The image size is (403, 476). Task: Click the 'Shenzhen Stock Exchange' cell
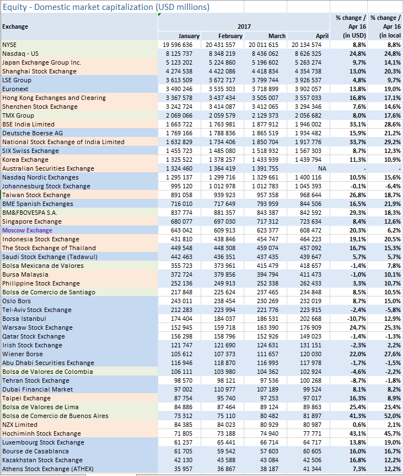[x=79, y=106]
